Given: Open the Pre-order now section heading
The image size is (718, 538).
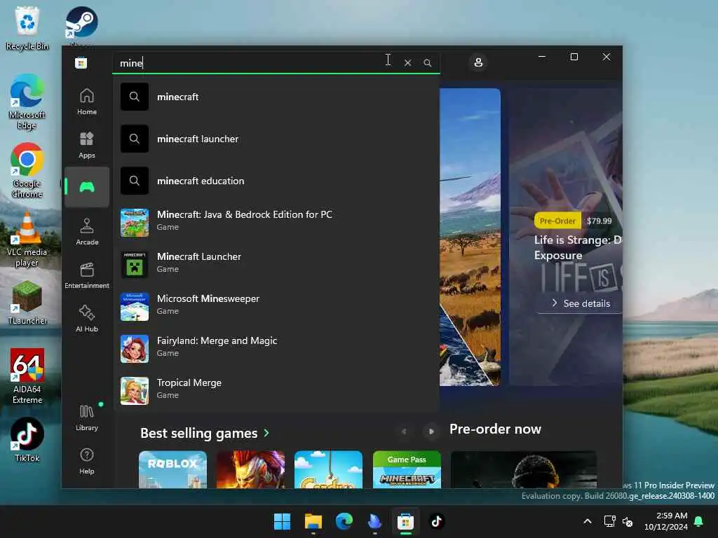Looking at the screenshot, I should tap(495, 429).
